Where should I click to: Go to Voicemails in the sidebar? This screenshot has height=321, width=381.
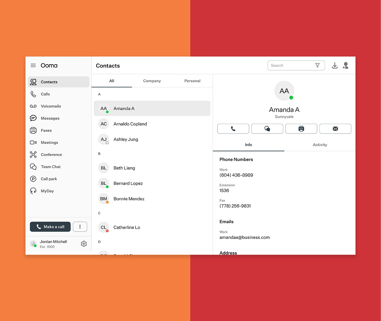(51, 106)
